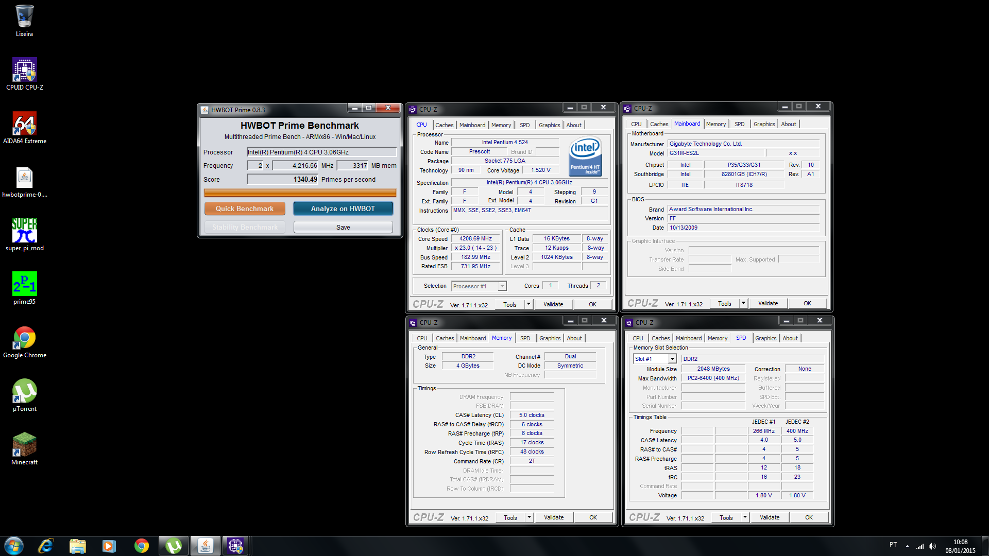989x556 pixels.
Task: Select SPD tab in the CPU-Z window showing the Memory tab
Action: [x=525, y=338]
